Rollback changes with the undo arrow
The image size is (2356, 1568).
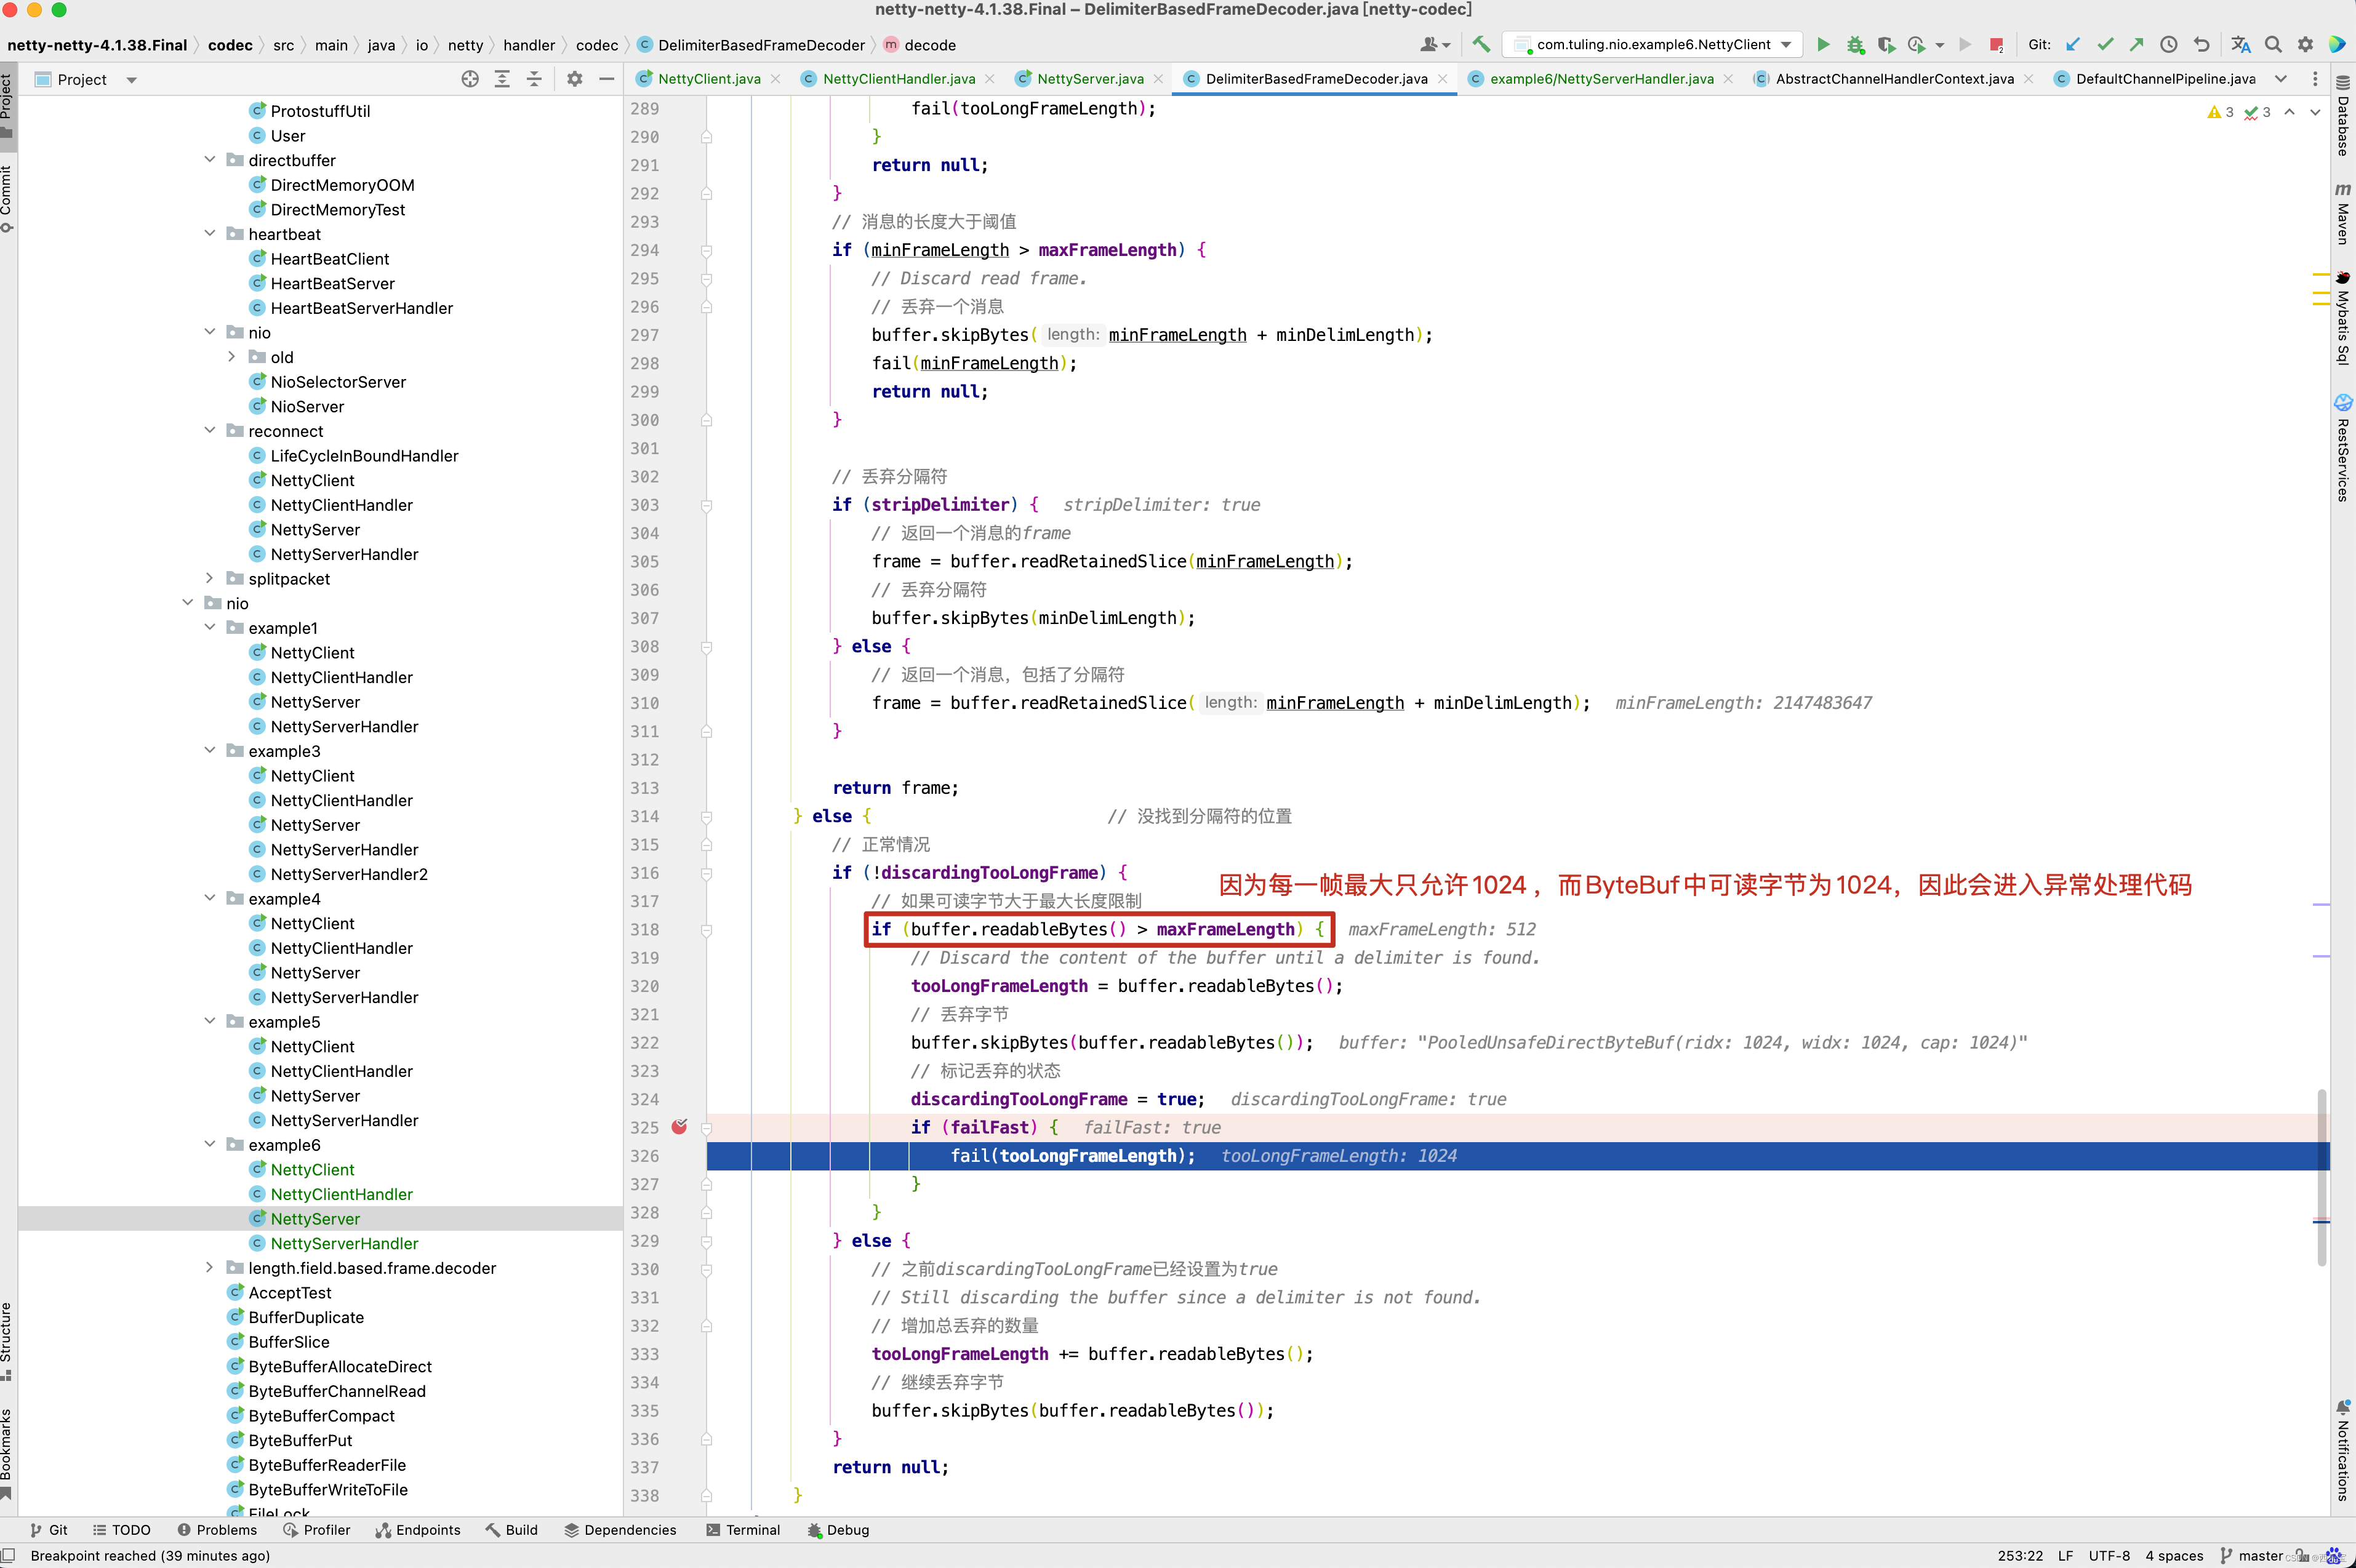point(2201,44)
